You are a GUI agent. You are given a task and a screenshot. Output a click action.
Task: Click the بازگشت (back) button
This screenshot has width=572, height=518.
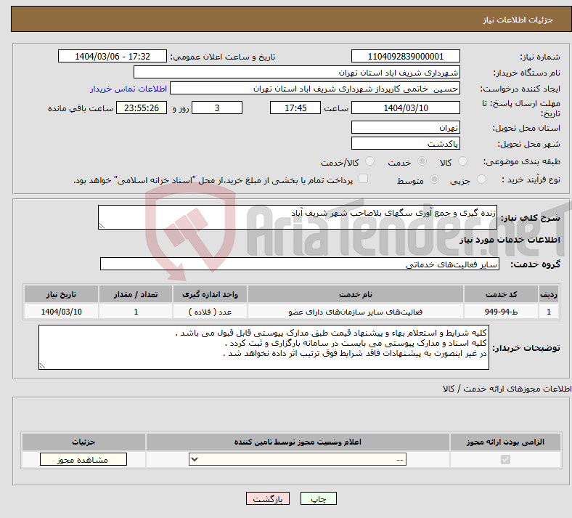point(268,498)
